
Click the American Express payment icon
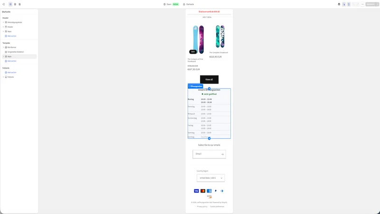209,191
